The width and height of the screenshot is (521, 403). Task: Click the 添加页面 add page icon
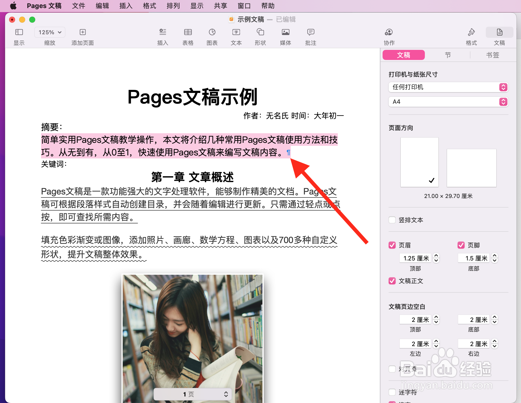click(x=83, y=32)
